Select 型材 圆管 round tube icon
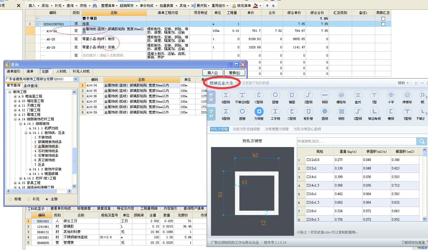The width and height of the screenshot is (428, 250). pyautogui.click(x=242, y=111)
